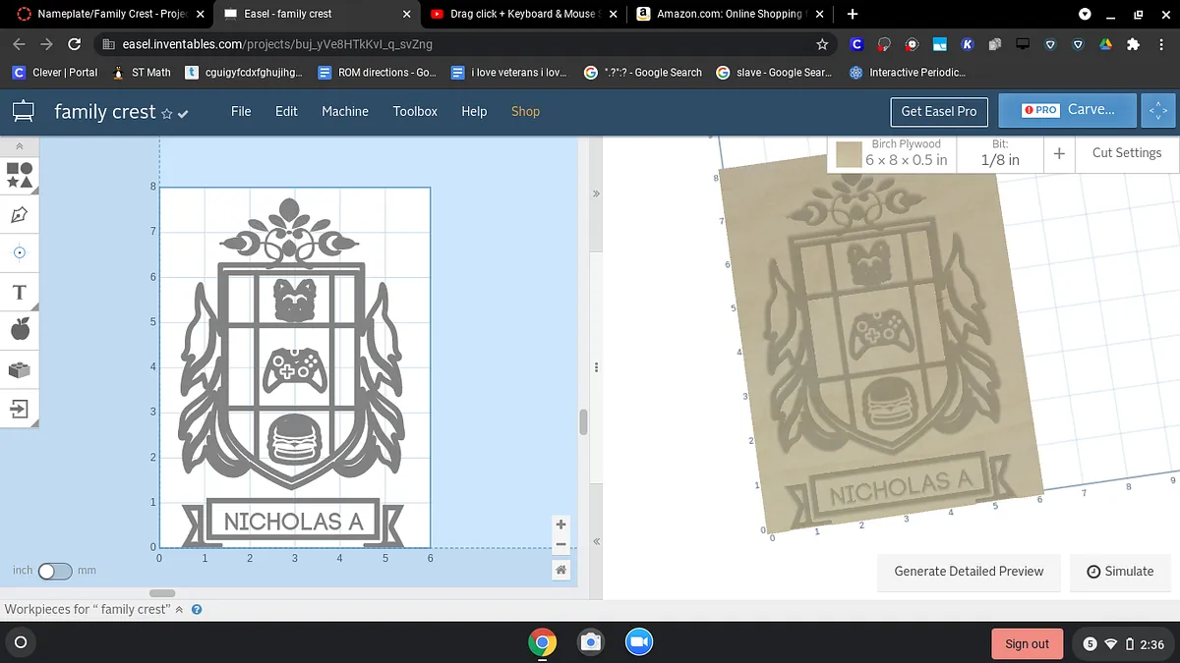Open the 1/8 in bit dropdown
Screen dimensions: 1180x663
pos(1000,152)
